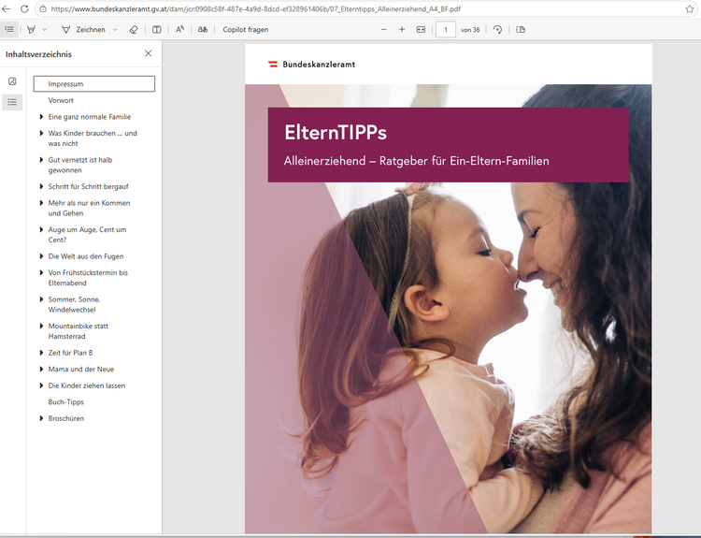Go to 'Mountainbike statt Hamsterrad'
701x538 pixels.
(79, 331)
